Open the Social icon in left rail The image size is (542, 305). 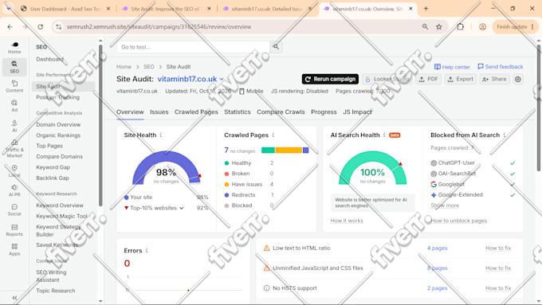[x=14, y=210]
